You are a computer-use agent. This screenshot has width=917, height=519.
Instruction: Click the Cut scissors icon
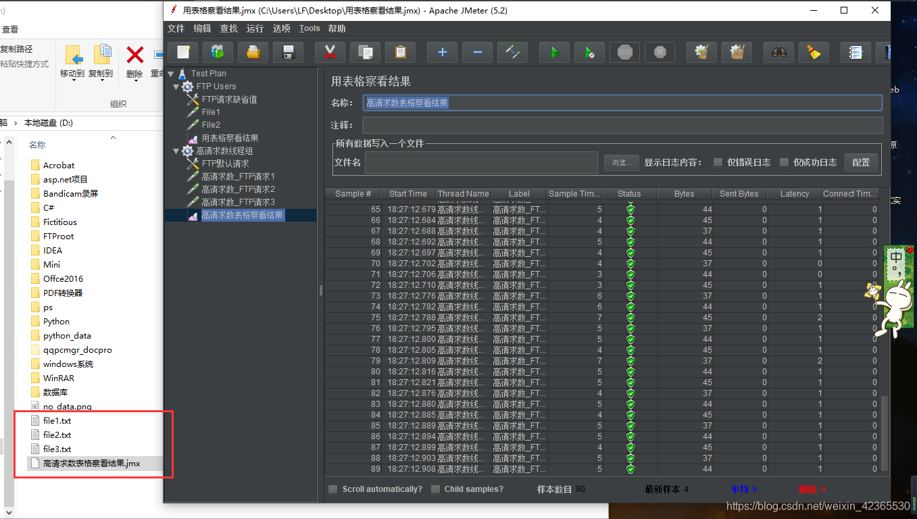click(x=330, y=52)
